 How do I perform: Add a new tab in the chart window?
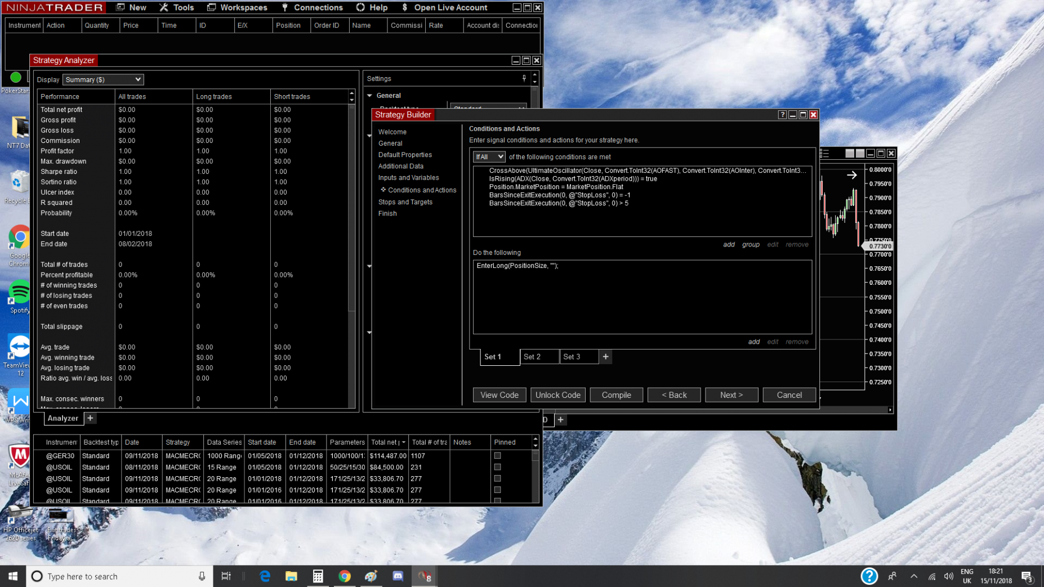tap(561, 420)
